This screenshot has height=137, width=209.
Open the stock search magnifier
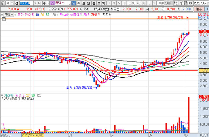point(39,3)
